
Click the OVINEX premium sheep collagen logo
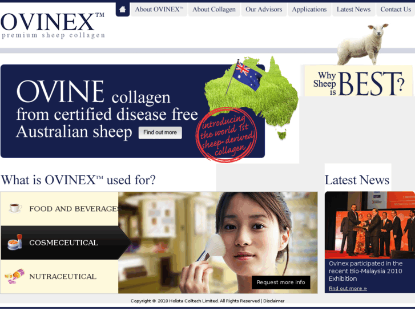click(53, 26)
